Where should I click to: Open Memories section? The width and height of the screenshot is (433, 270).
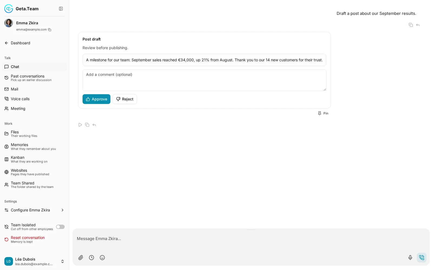pyautogui.click(x=34, y=147)
